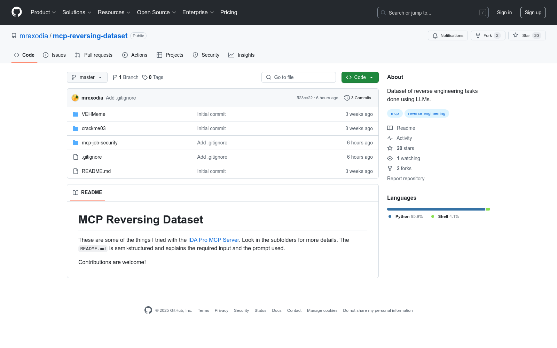The image size is (557, 348).
Task: Click the tag icon next to Tags
Action: point(145,77)
